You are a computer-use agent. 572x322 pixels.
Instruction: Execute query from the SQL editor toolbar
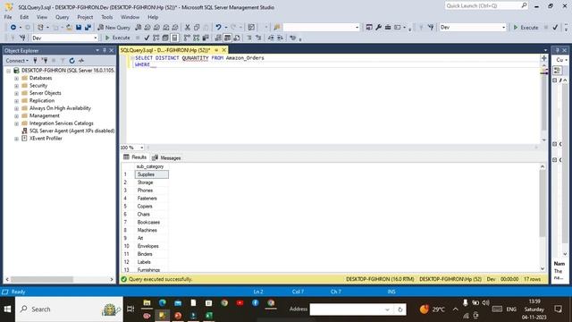[117, 38]
